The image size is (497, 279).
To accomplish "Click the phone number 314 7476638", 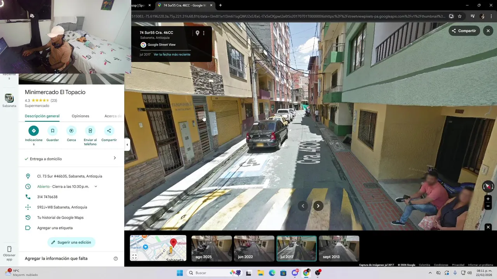I will coord(47,197).
